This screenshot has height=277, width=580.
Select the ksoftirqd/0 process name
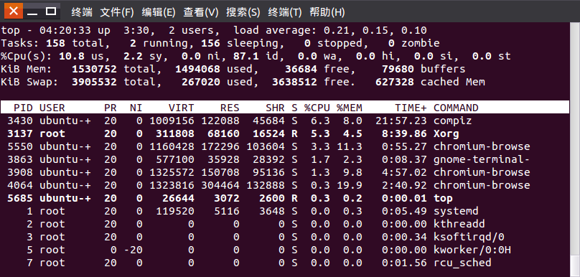pyautogui.click(x=469, y=237)
